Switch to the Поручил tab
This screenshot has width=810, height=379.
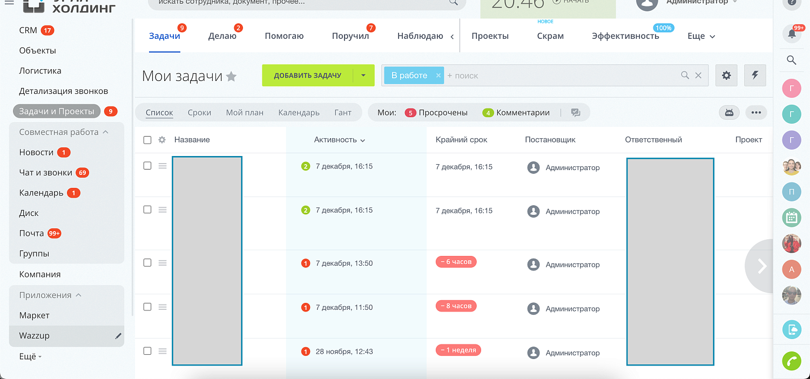351,36
